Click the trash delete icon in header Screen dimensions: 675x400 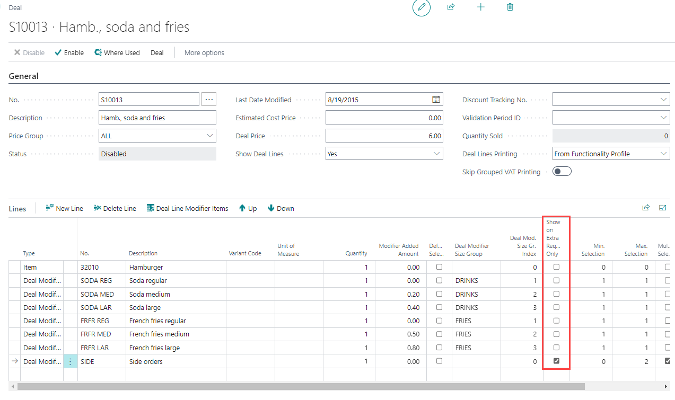coord(510,7)
